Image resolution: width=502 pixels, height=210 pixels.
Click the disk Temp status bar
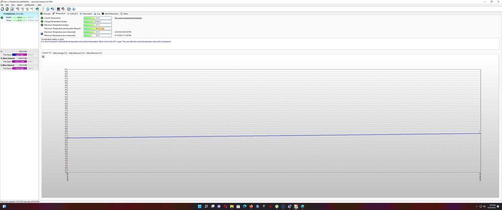coord(20,20)
